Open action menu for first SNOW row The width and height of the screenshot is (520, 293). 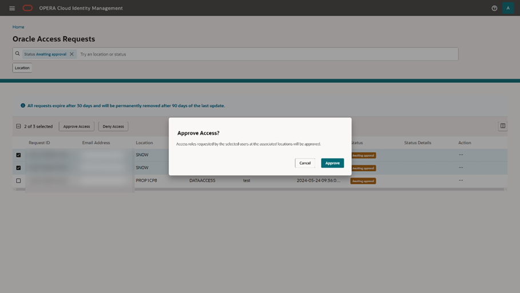point(461,155)
